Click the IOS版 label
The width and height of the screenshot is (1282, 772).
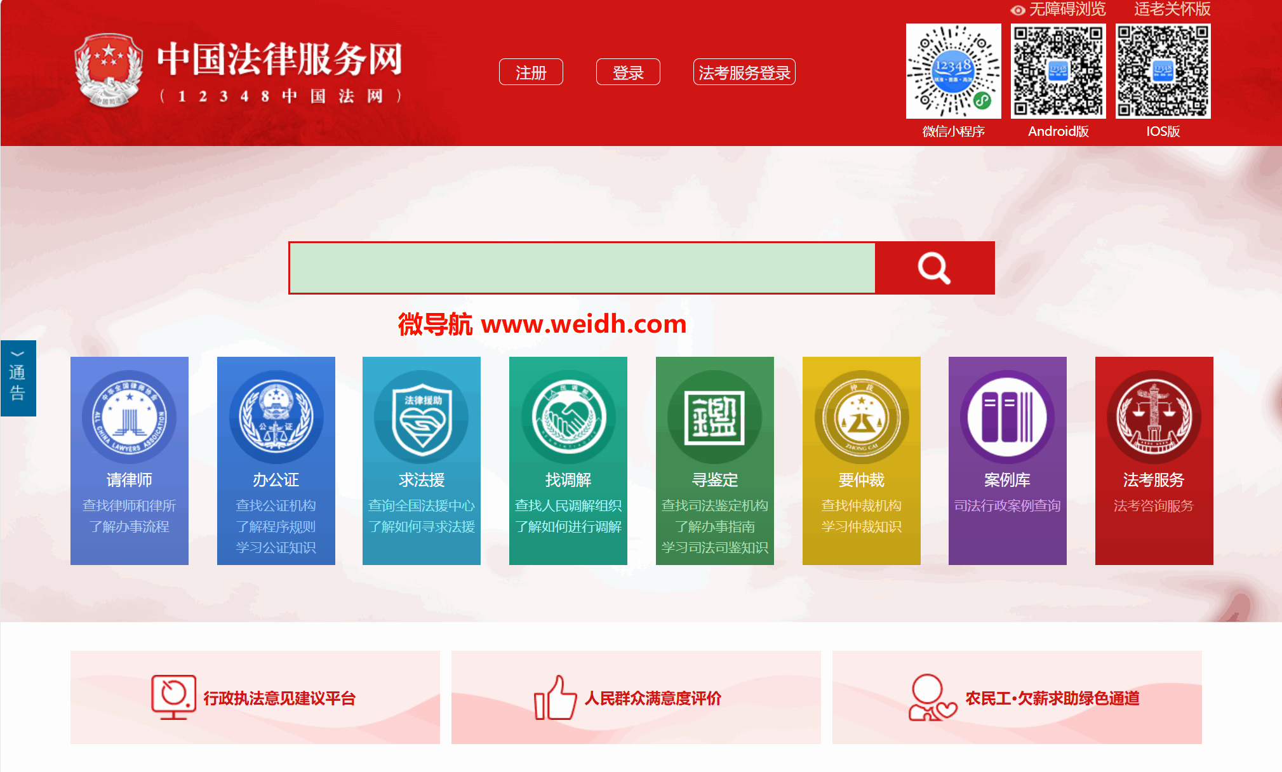coord(1163,131)
